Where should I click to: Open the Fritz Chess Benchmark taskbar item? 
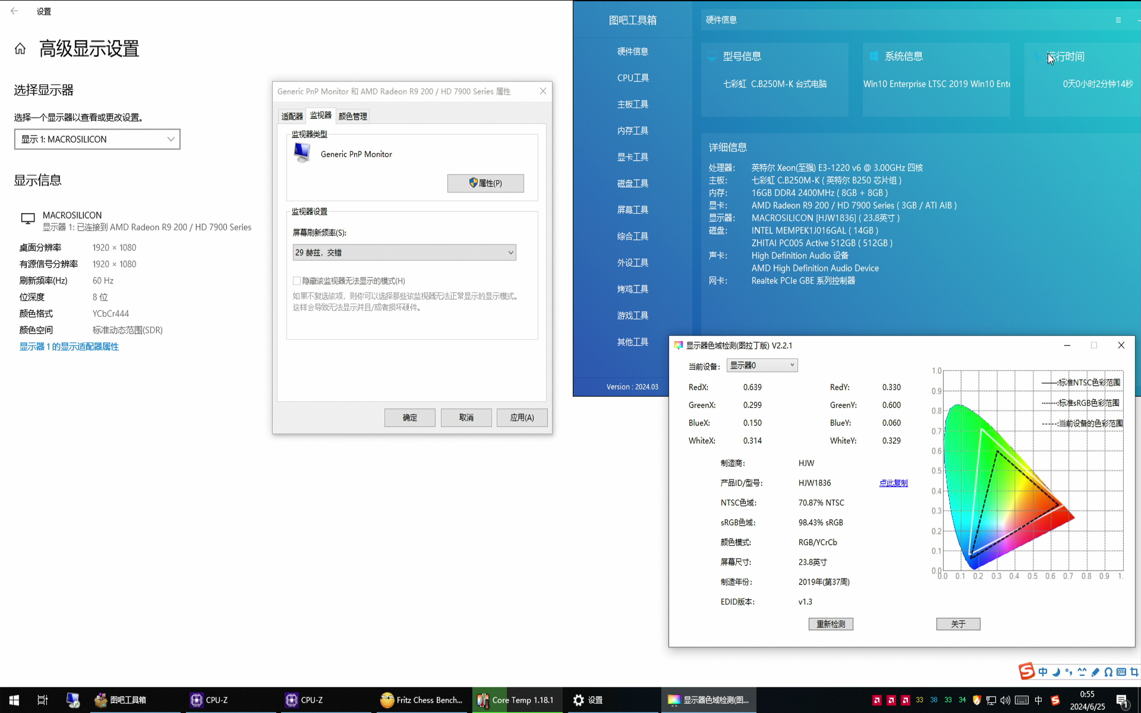tap(422, 700)
